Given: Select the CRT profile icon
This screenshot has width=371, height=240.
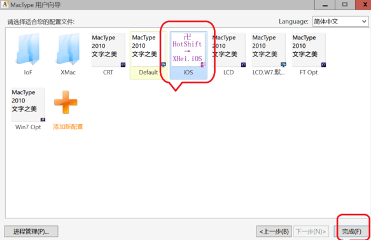Looking at the screenshot, I should (x=108, y=50).
